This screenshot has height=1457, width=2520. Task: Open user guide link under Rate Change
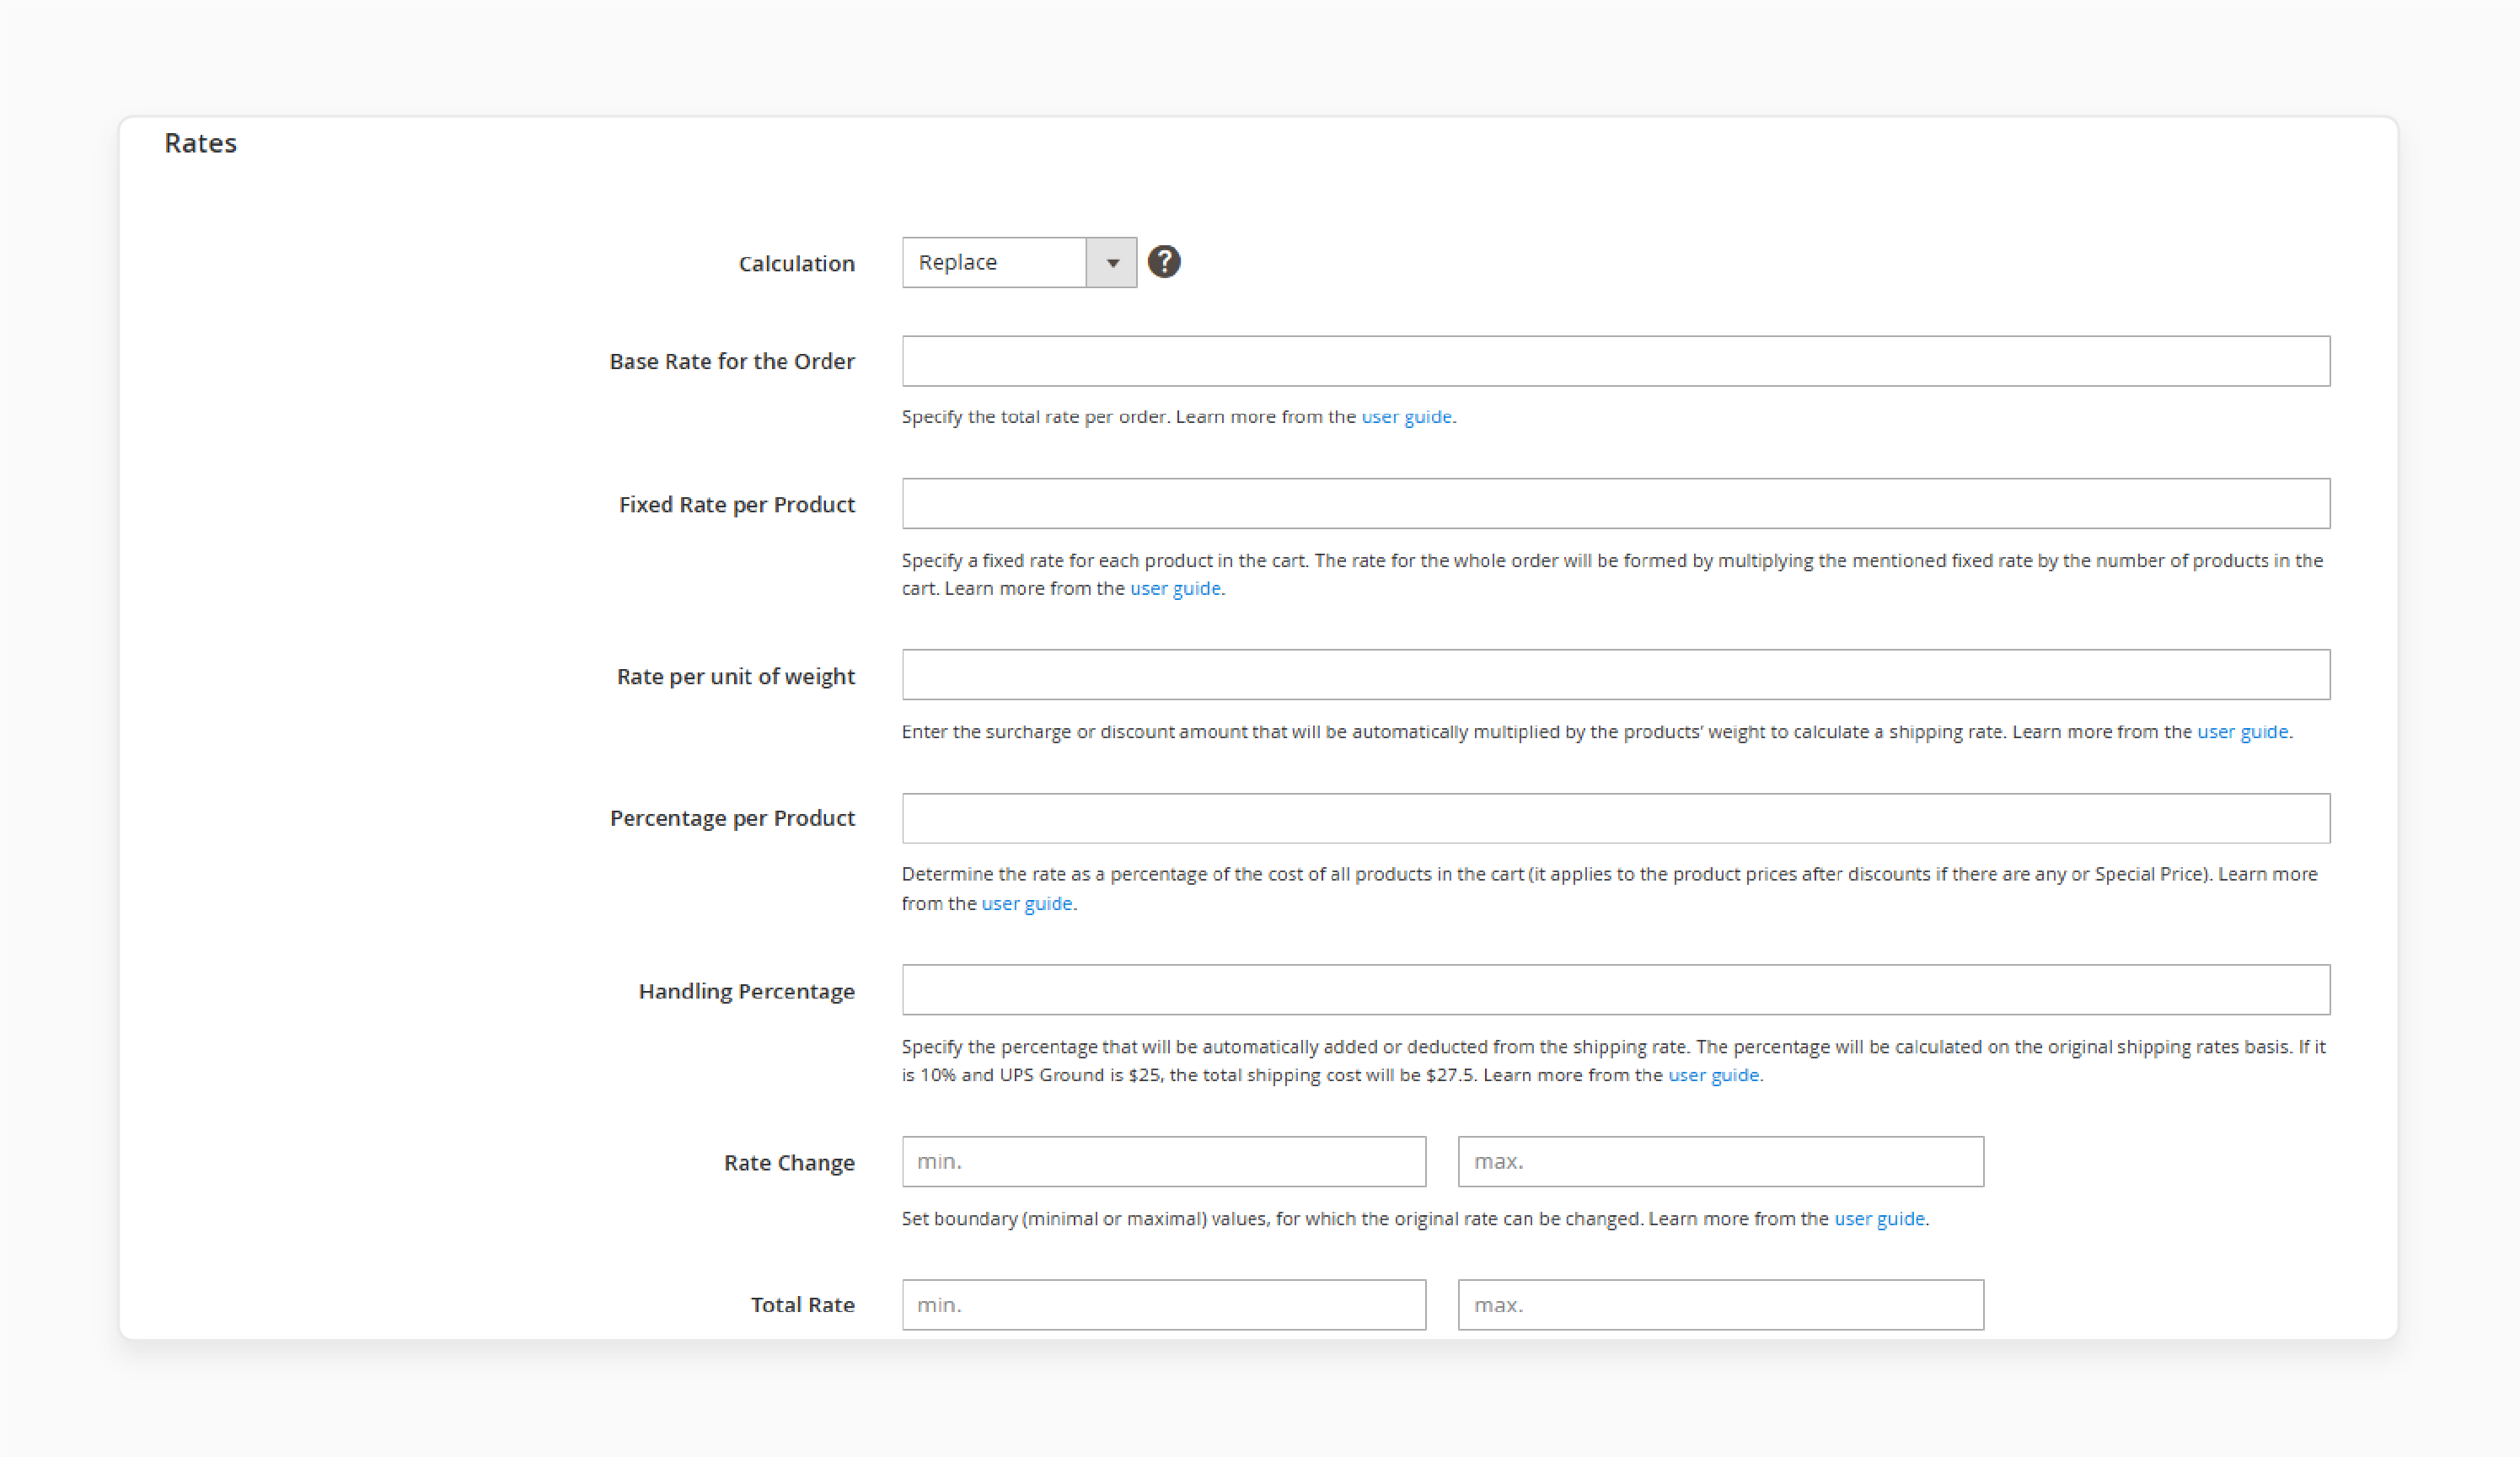(1879, 1219)
